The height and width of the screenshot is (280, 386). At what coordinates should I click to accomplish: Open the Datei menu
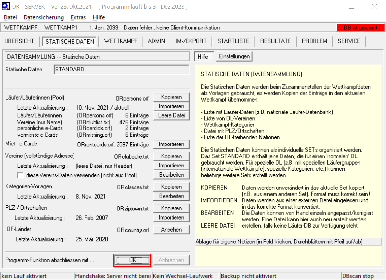click(10, 17)
